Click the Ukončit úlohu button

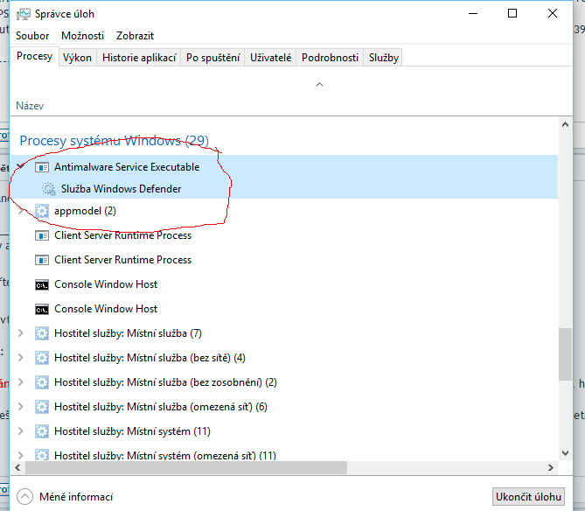tap(528, 497)
